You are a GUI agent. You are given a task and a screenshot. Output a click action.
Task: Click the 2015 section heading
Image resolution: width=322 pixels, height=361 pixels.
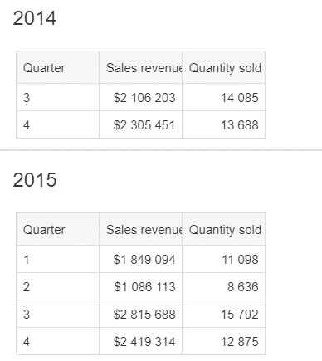click(35, 180)
